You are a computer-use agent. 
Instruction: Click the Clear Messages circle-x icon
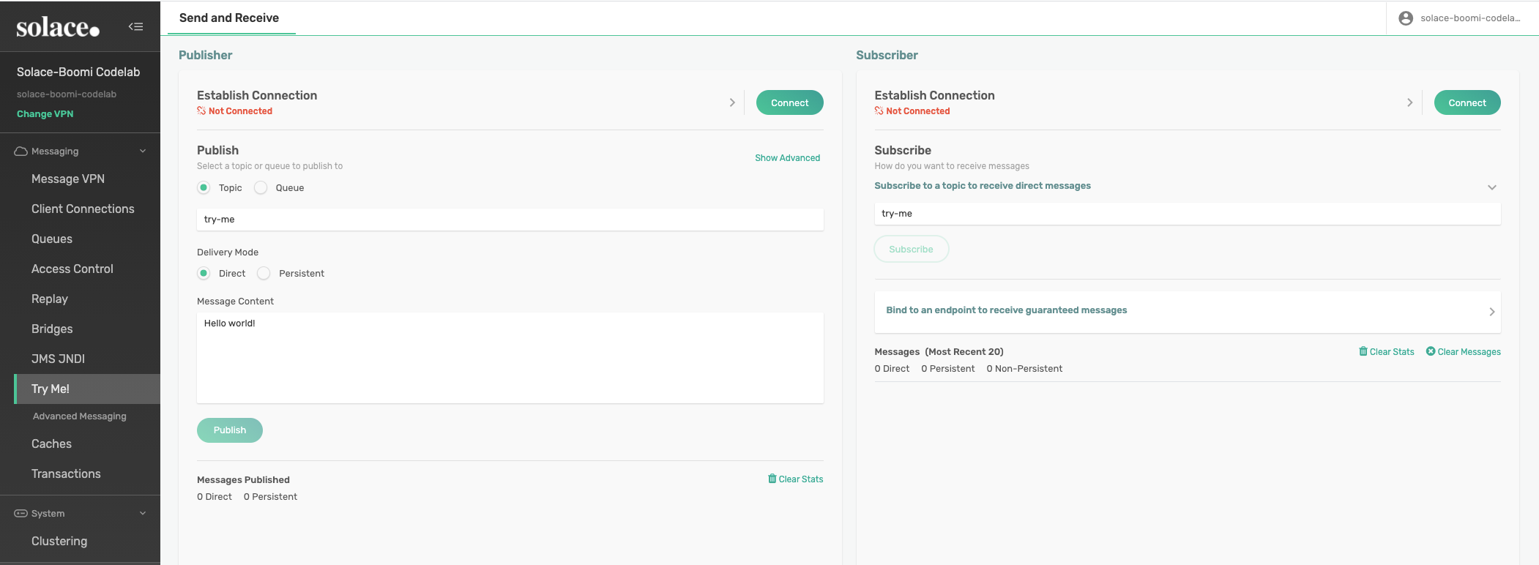point(1430,351)
